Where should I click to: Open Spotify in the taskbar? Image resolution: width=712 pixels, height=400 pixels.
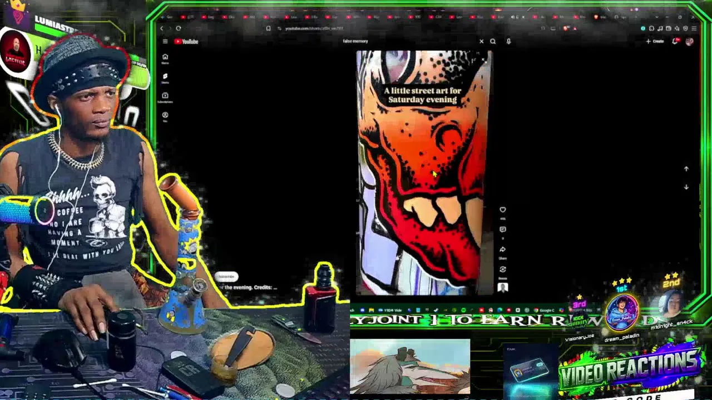tap(463, 310)
